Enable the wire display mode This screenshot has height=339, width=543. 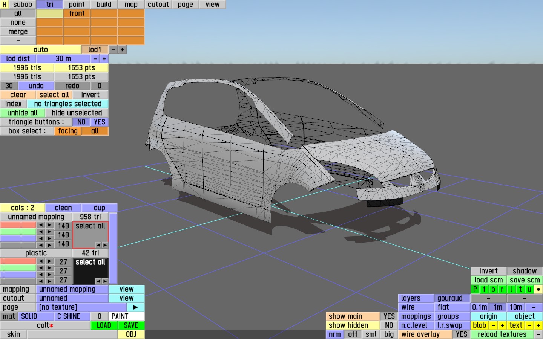416,307
